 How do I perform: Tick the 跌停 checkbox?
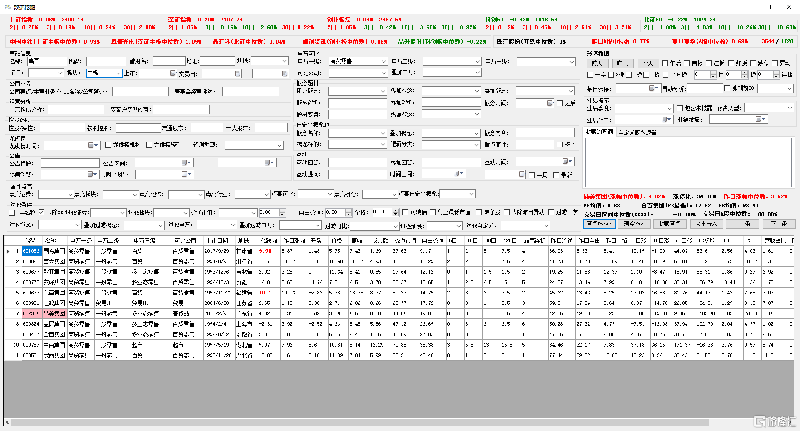[753, 64]
